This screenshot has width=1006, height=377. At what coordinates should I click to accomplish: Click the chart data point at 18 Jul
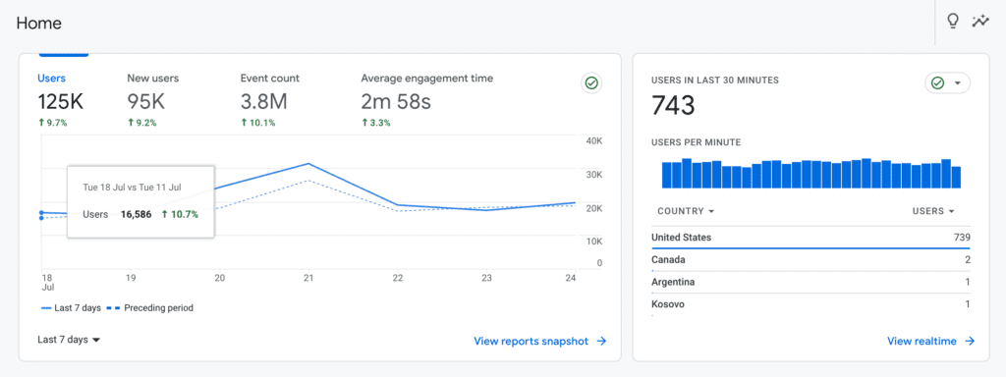coord(41,212)
